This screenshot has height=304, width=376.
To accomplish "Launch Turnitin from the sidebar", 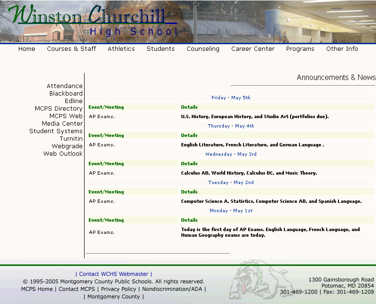I will coord(71,139).
